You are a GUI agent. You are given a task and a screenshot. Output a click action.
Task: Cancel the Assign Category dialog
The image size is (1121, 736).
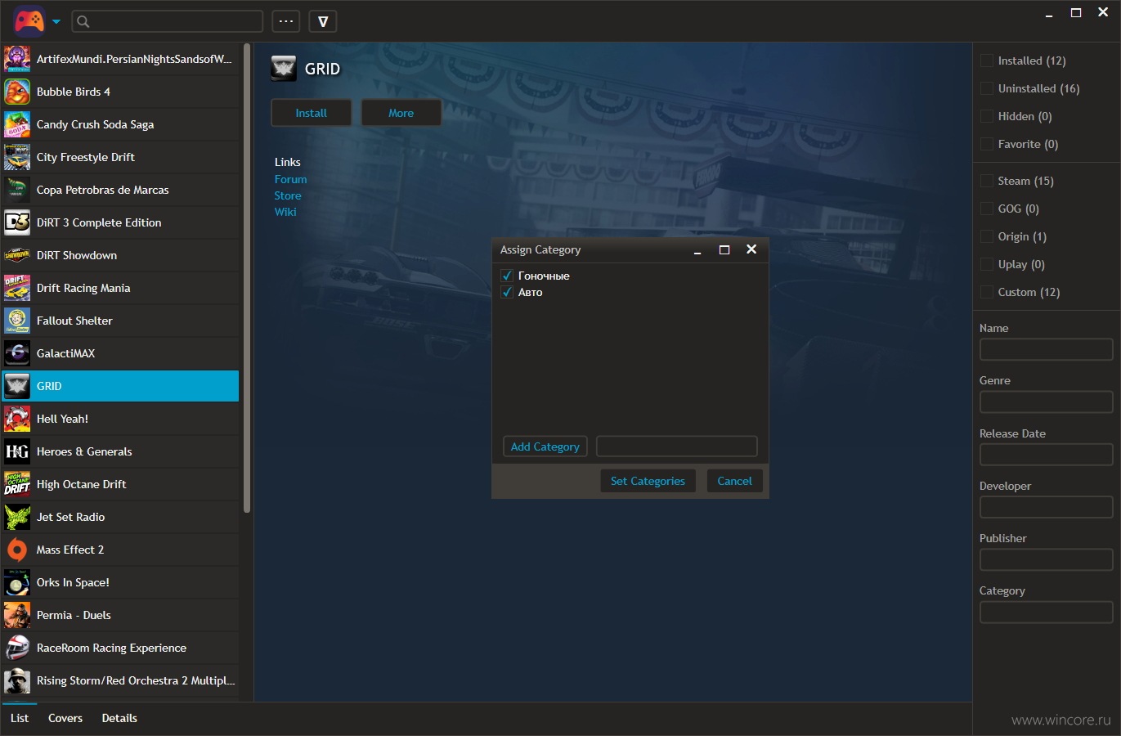point(734,481)
